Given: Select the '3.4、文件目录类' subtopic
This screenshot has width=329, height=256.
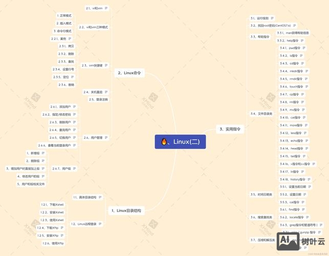Looking at the screenshot, I should coord(261,114).
